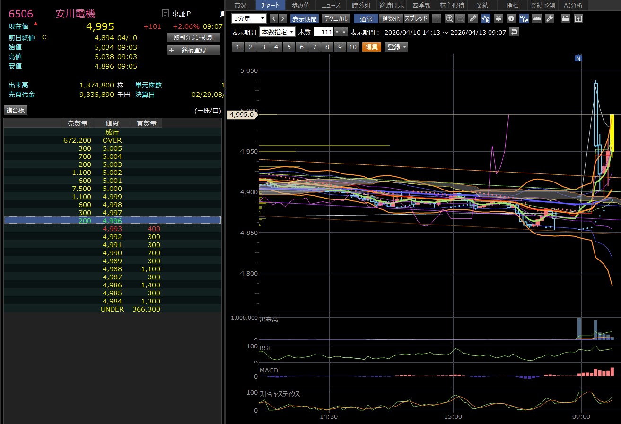Print the chart using the printer icon
The image size is (621, 424).
point(565,18)
